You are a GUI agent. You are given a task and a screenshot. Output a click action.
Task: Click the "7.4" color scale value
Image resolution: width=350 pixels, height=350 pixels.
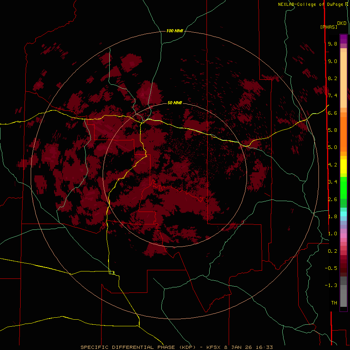[332, 96]
